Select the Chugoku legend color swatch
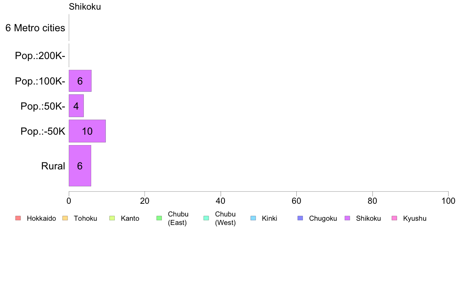This screenshot has height=284, width=459. [301, 218]
